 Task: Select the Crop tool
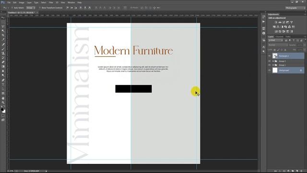pos(3,35)
